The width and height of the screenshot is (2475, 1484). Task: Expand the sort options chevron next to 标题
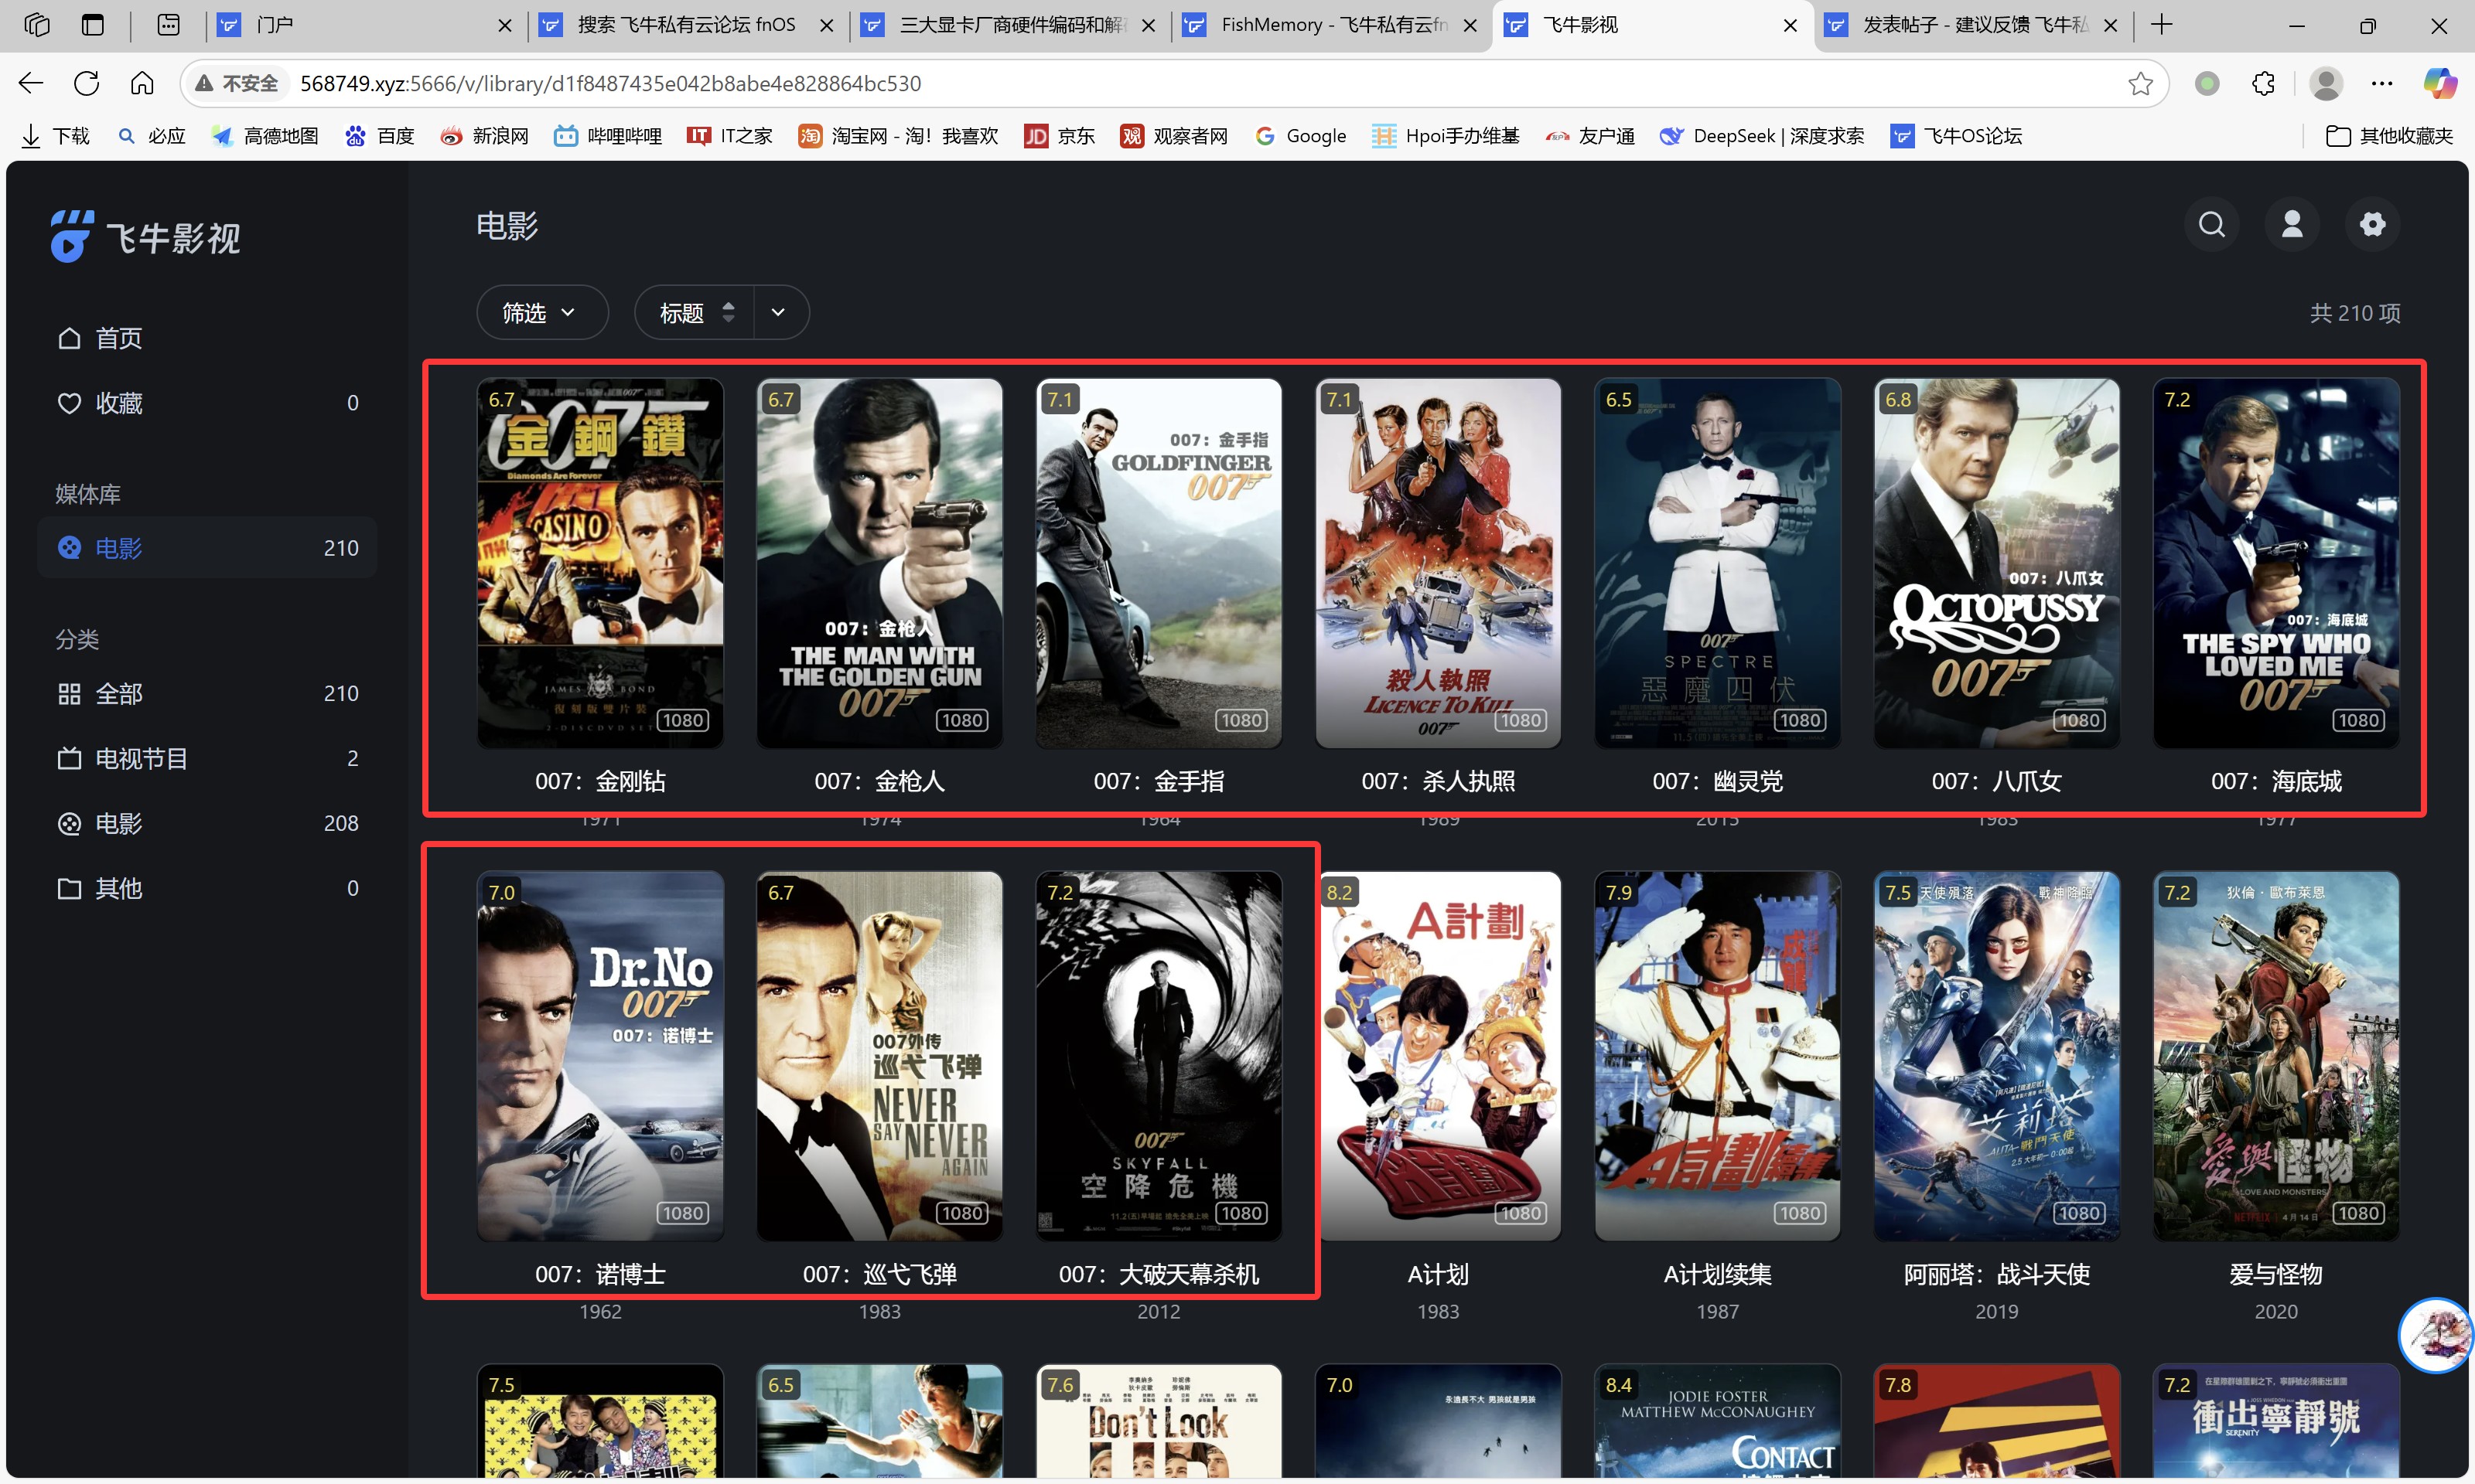(x=780, y=313)
